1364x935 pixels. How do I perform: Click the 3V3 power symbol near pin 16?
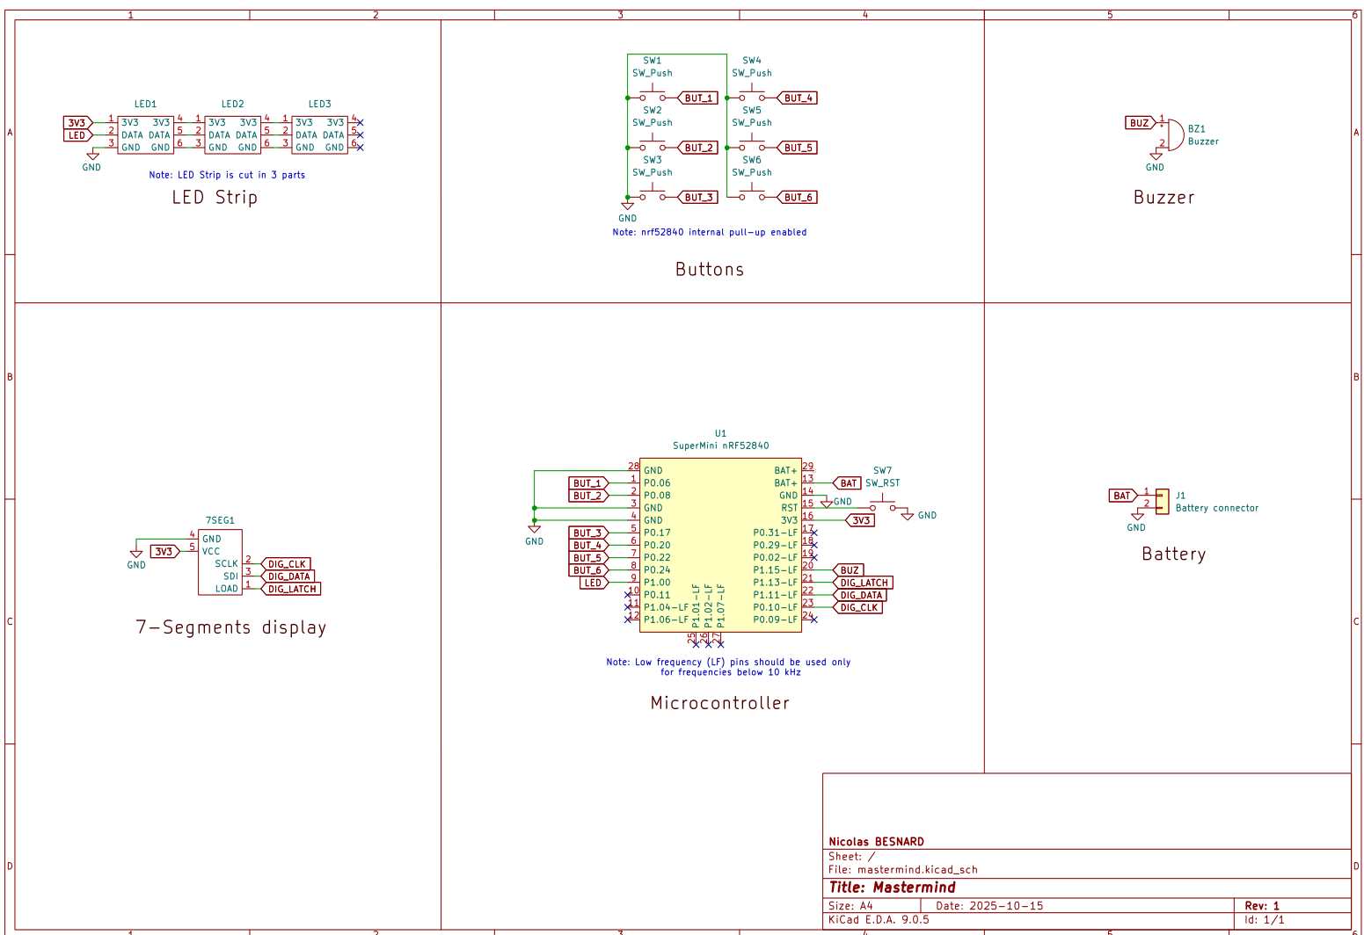click(859, 519)
